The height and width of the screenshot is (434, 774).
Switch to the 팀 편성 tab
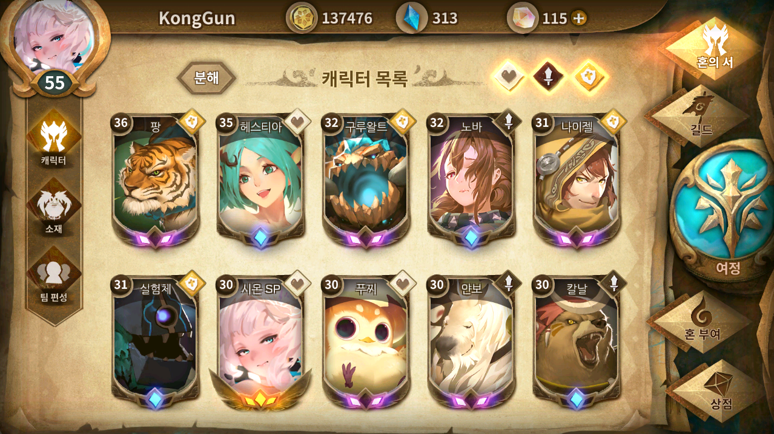54,276
